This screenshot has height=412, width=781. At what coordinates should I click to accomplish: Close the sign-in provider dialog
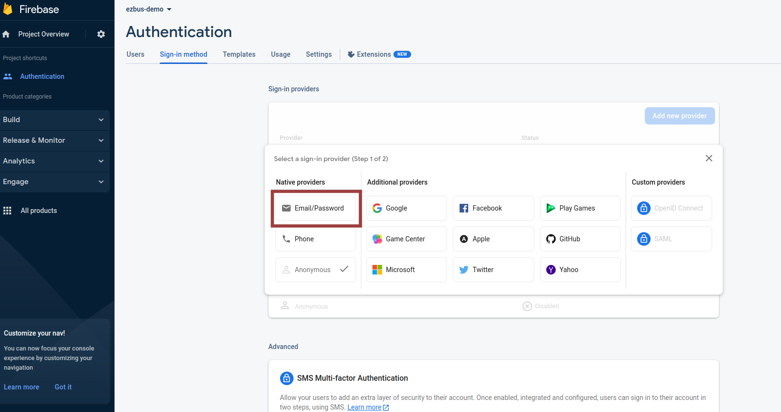coord(709,158)
